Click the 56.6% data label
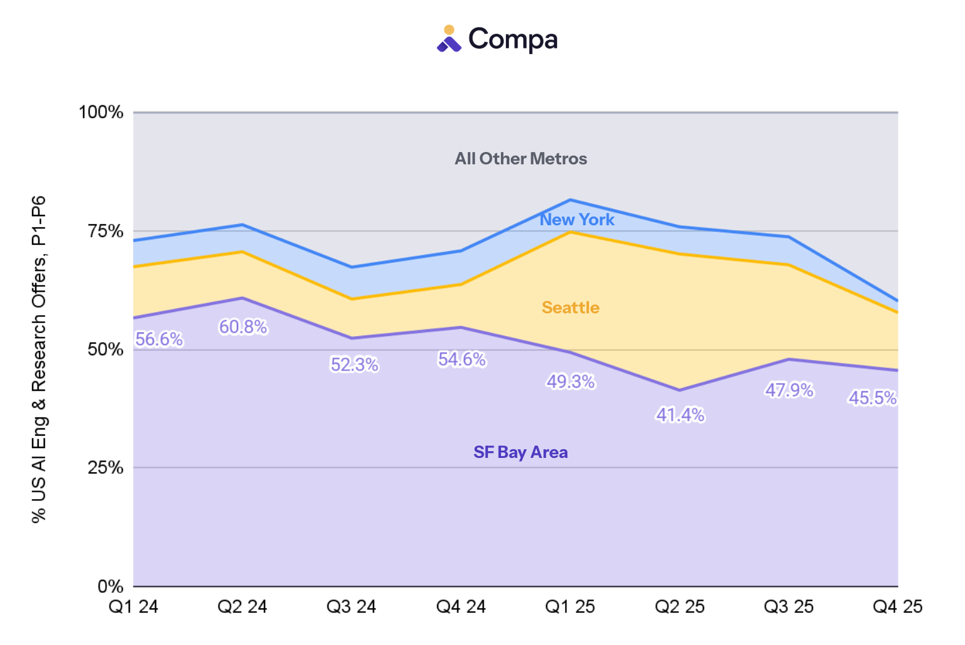This screenshot has height=645, width=965. (159, 339)
